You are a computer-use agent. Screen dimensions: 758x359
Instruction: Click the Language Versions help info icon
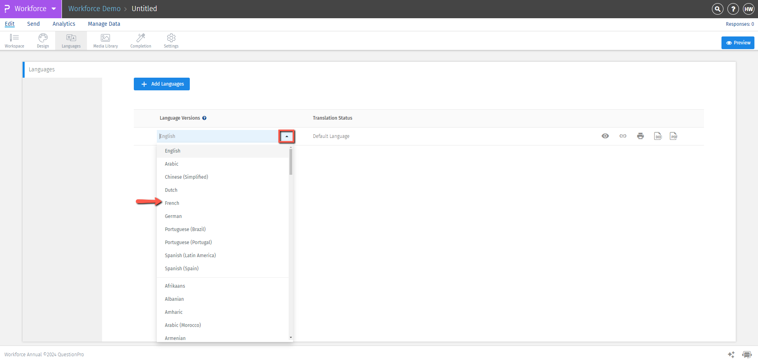pyautogui.click(x=204, y=118)
